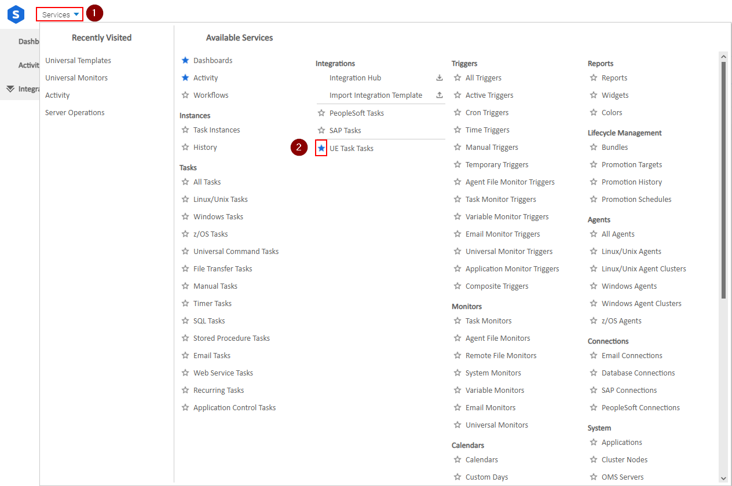Viewport: 732px width, 486px height.
Task: Click the star beside Bundles
Action: coord(594,148)
